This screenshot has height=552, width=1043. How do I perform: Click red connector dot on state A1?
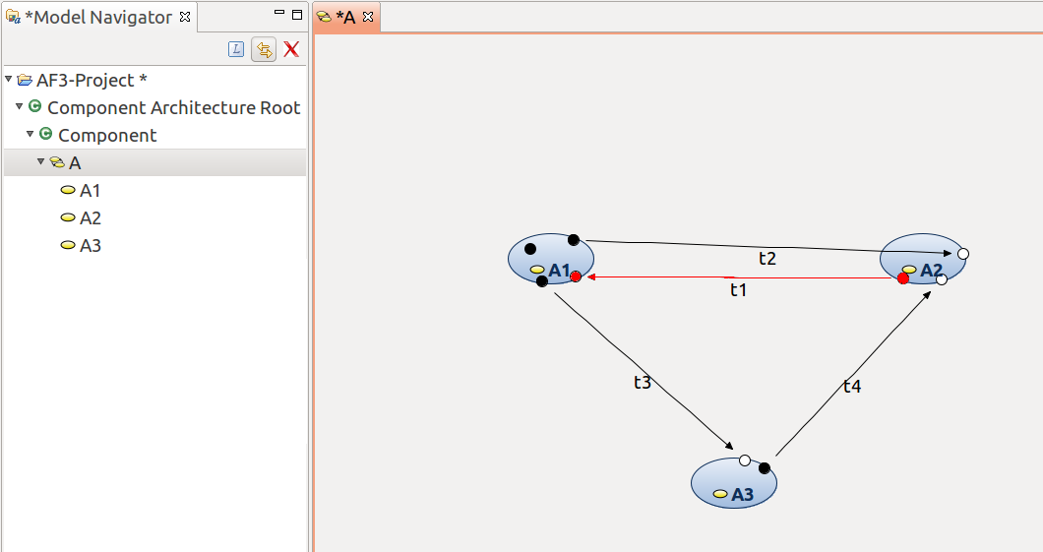576,276
